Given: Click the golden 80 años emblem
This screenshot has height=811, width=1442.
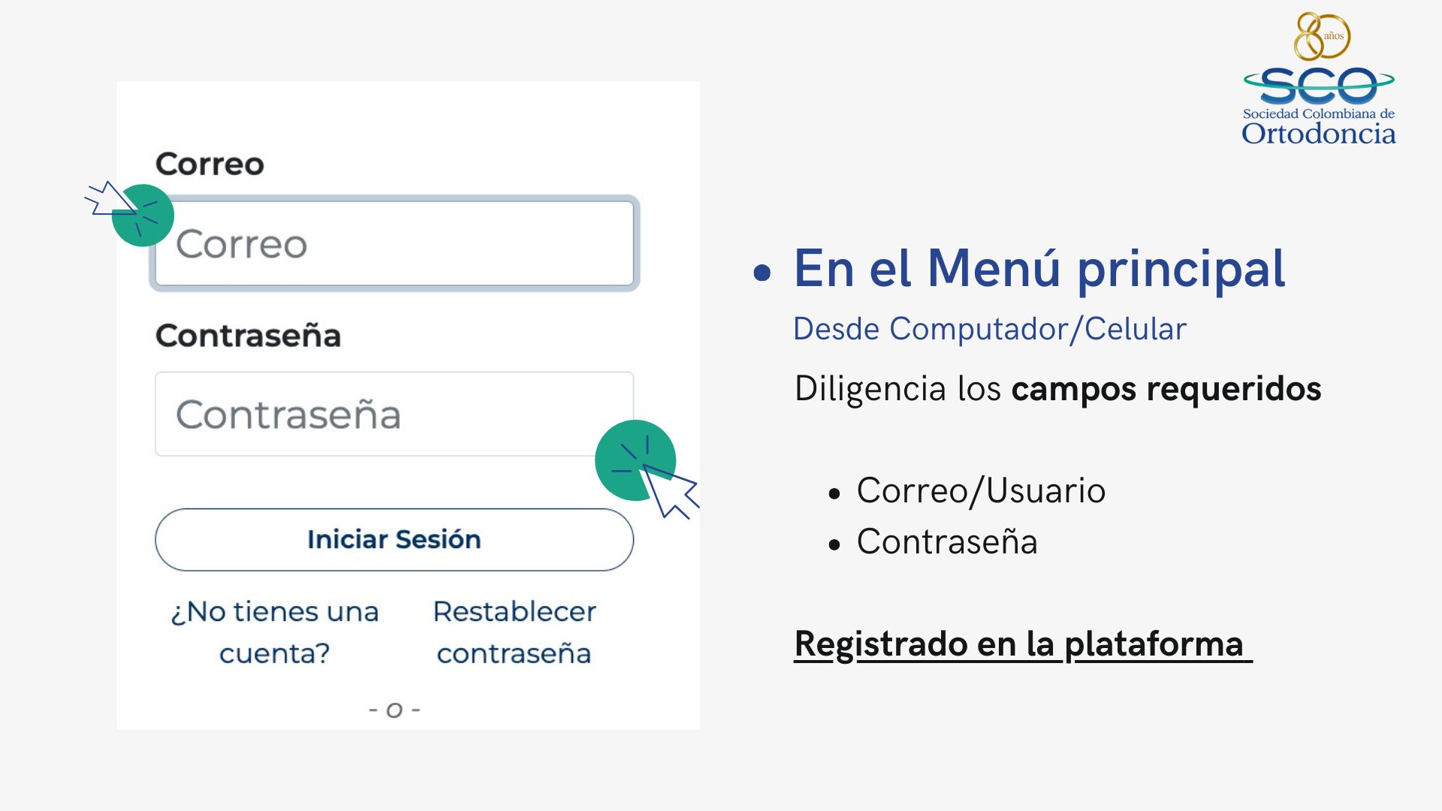Looking at the screenshot, I should coord(1322,36).
